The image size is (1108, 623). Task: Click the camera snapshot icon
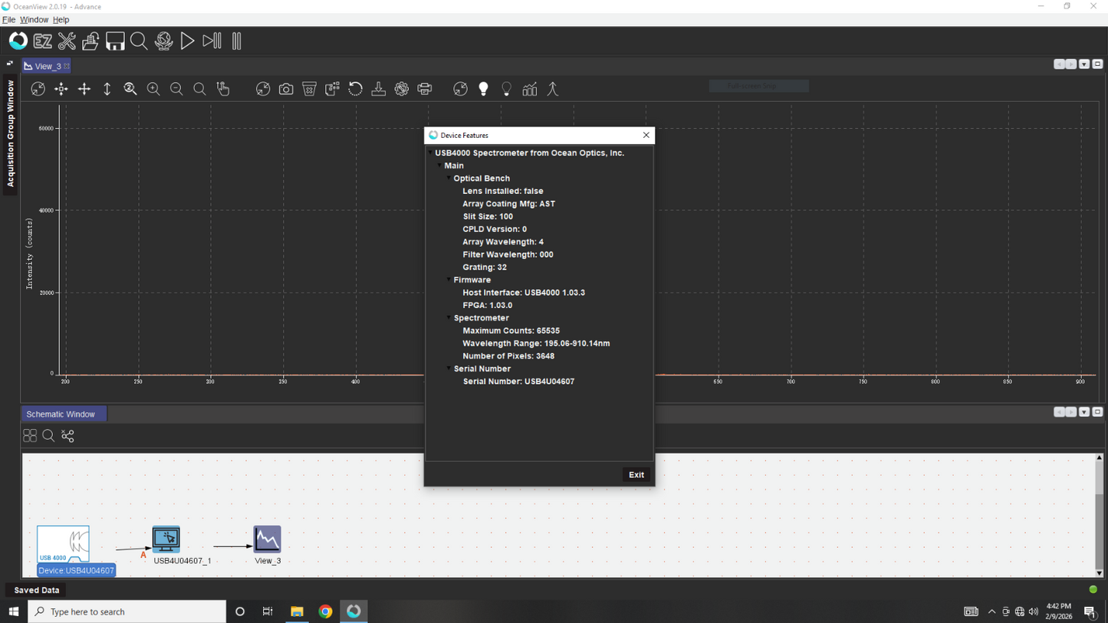[x=286, y=89]
